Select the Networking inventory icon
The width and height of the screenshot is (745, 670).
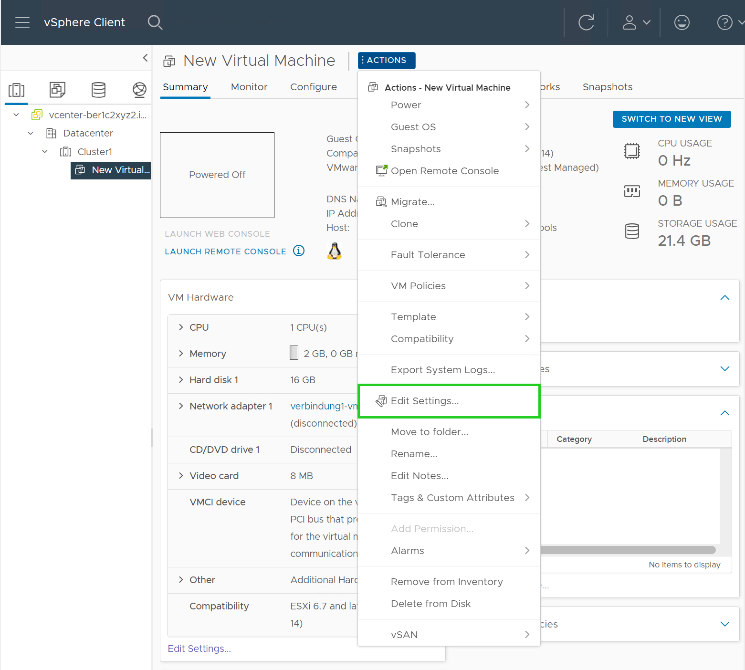click(x=139, y=90)
